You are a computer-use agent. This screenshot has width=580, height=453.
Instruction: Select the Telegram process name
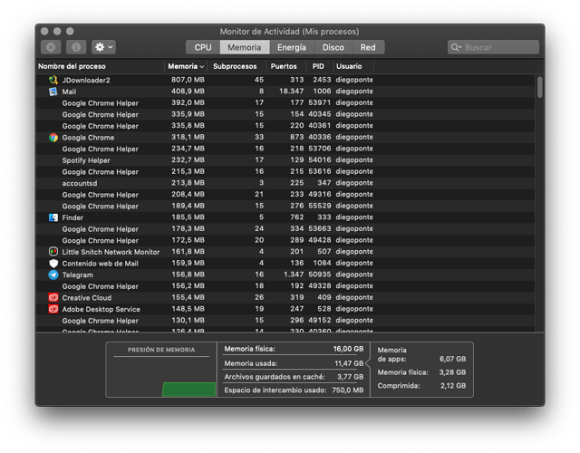[77, 275]
